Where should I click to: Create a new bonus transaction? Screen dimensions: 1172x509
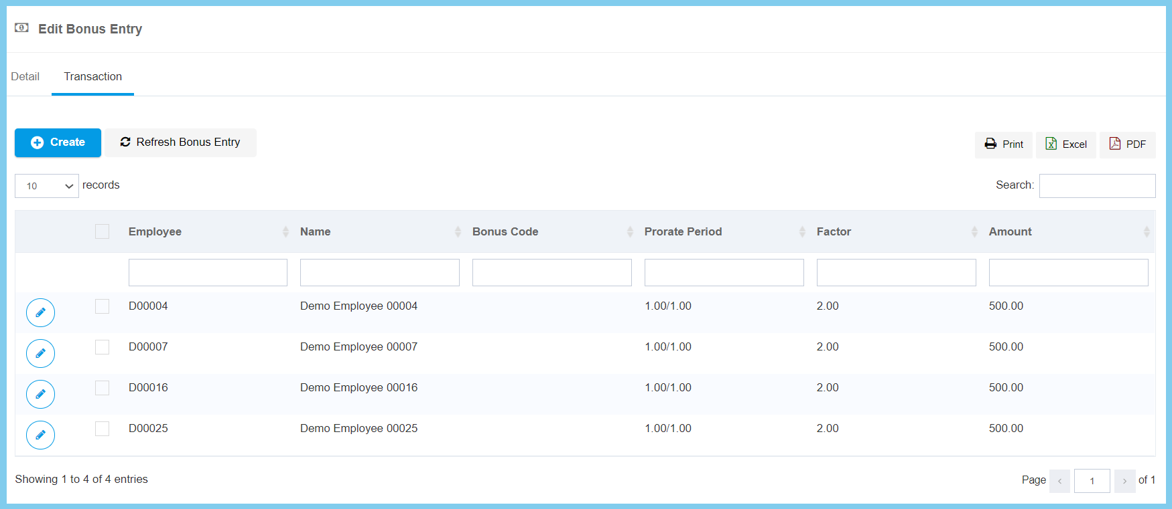click(58, 142)
